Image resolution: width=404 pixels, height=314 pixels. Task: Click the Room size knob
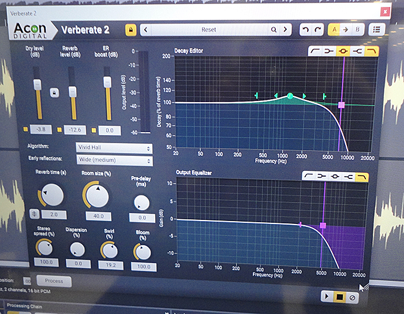[98, 196]
